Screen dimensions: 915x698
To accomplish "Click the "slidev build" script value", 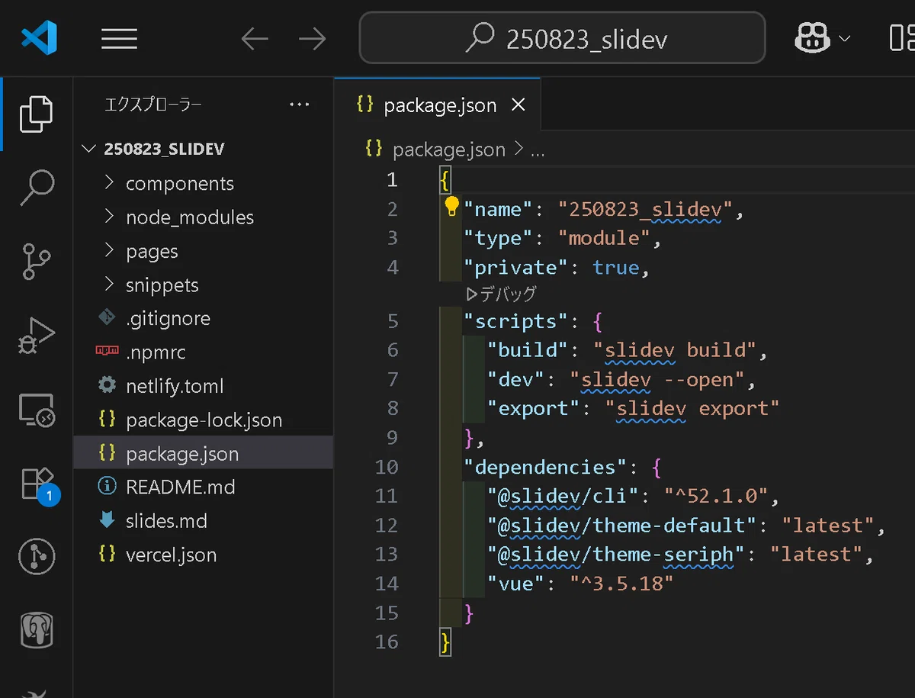I will tap(675, 349).
